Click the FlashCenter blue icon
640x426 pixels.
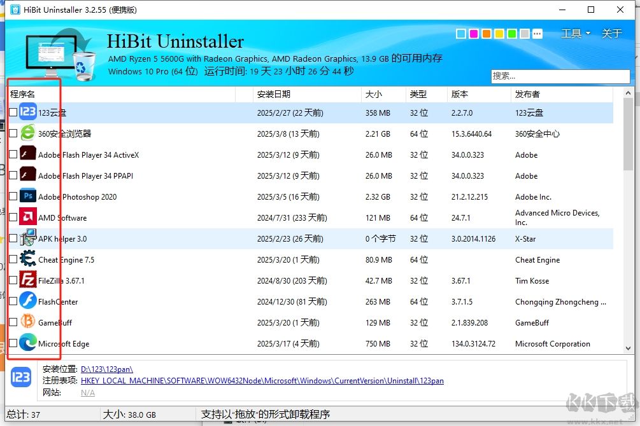(27, 301)
